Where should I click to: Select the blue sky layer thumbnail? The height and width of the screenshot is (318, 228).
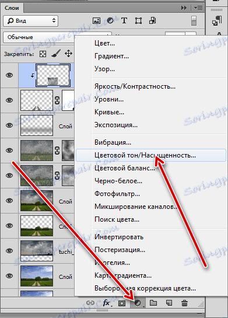(x=37, y=276)
